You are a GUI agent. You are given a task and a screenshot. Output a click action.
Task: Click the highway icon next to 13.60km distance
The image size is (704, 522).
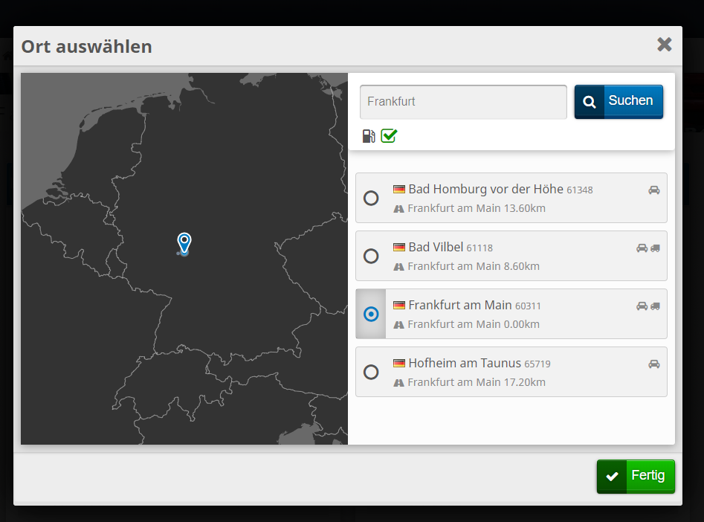[398, 209]
